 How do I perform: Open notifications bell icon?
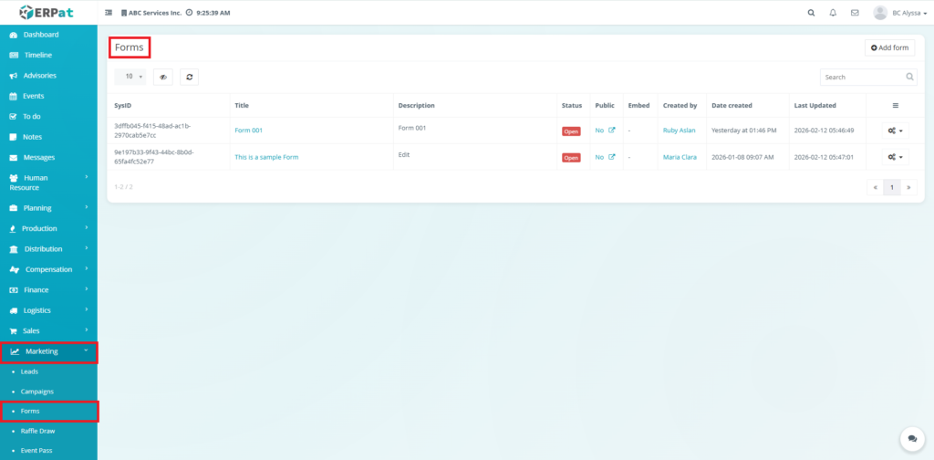pos(833,13)
